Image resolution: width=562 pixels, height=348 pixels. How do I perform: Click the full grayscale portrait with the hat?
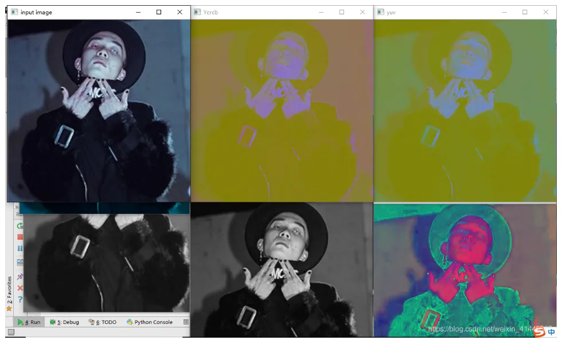pyautogui.click(x=282, y=270)
